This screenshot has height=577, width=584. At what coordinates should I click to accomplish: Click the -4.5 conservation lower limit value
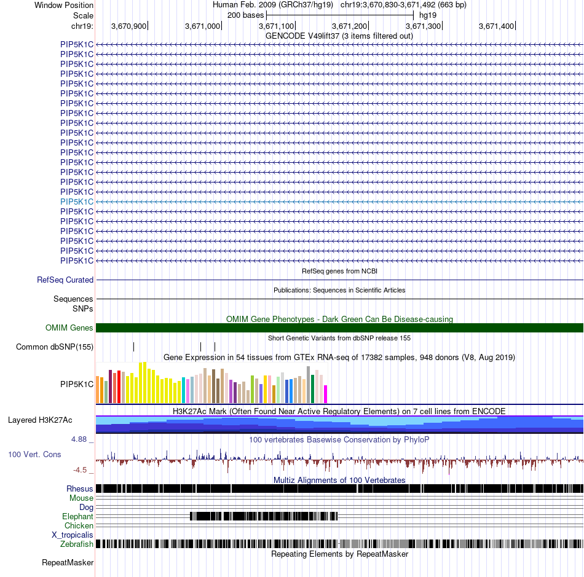pyautogui.click(x=80, y=470)
